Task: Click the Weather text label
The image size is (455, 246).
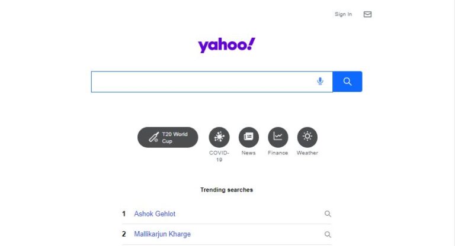Action: pos(307,153)
